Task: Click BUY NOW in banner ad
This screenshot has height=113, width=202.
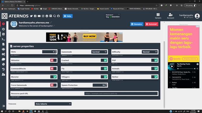Action: pos(89,36)
